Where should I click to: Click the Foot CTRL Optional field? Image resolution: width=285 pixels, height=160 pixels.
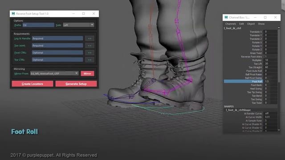point(57,52)
